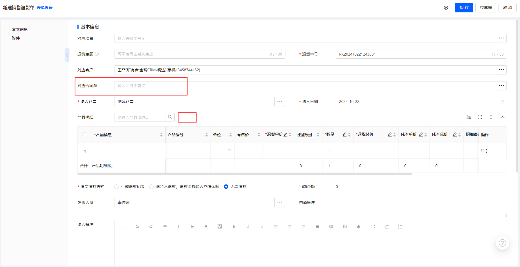Click the undo icon in editor toolbar
Viewport: 520px width, 267px height.
(137, 226)
